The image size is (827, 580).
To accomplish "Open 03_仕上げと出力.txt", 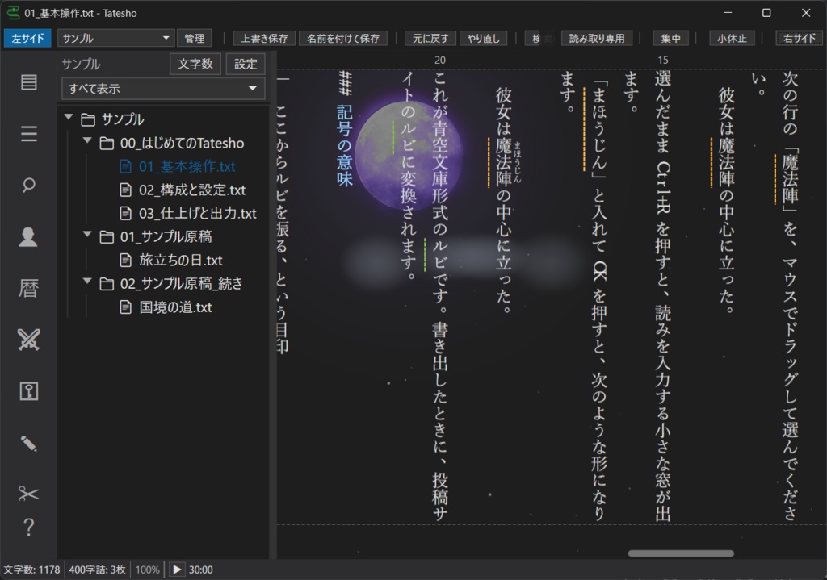I will click(197, 213).
